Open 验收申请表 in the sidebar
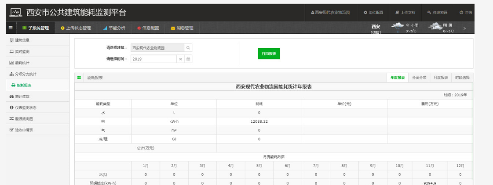 (x=37, y=130)
